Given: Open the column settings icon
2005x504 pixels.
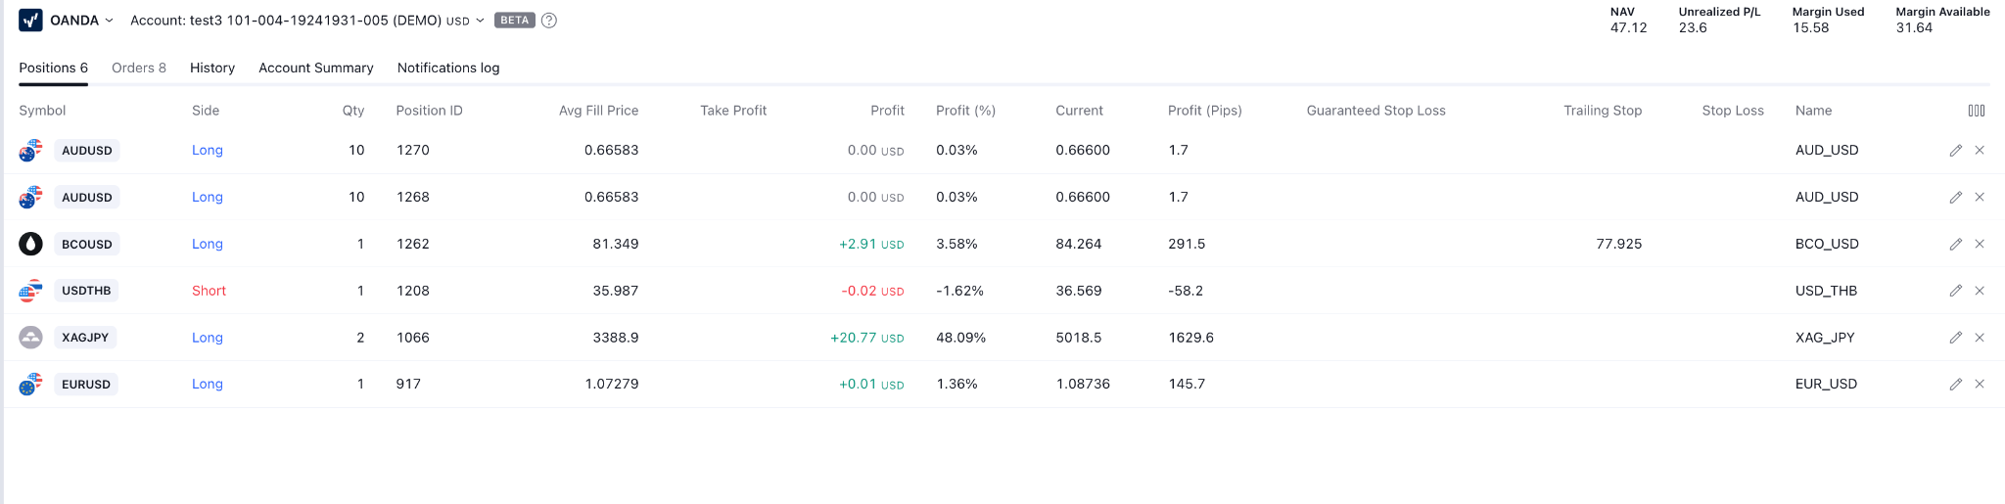Looking at the screenshot, I should coord(1977,111).
